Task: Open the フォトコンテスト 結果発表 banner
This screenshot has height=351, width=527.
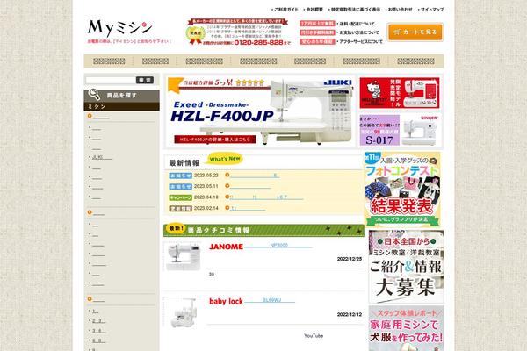Action: pos(402,189)
